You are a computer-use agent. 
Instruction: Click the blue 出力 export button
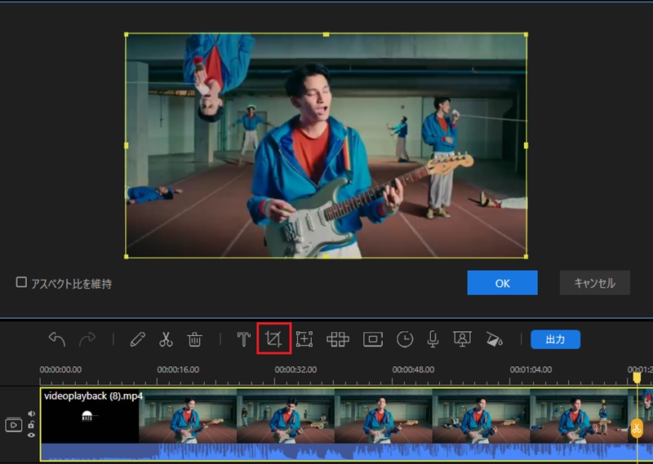555,339
